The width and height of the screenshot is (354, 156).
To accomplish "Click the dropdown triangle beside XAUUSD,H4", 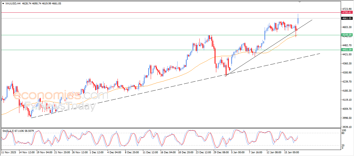I will point(3,4).
